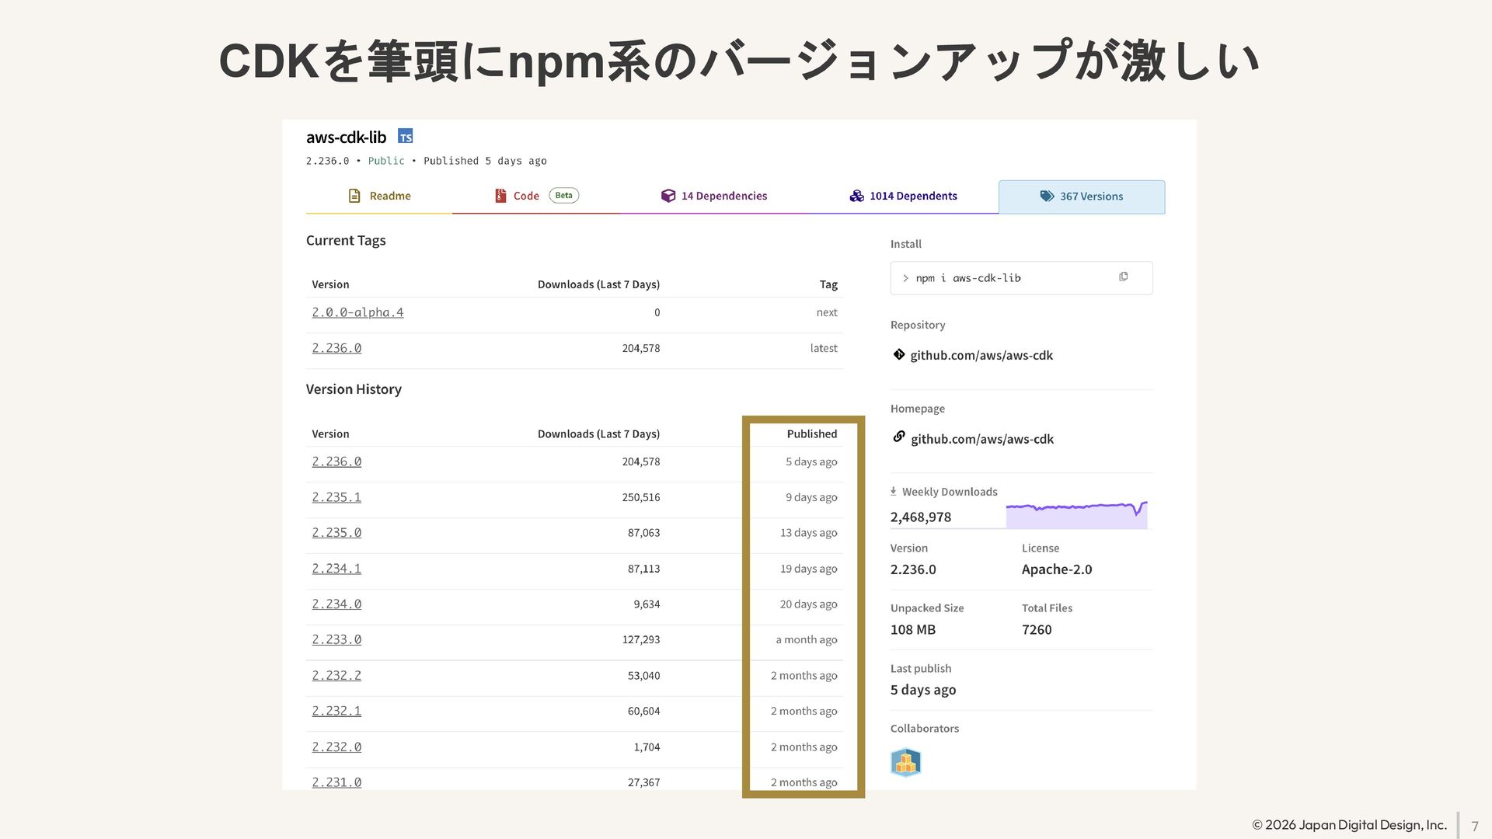This screenshot has height=839, width=1492.
Task: Click the Dependencies box icon
Action: coord(668,196)
